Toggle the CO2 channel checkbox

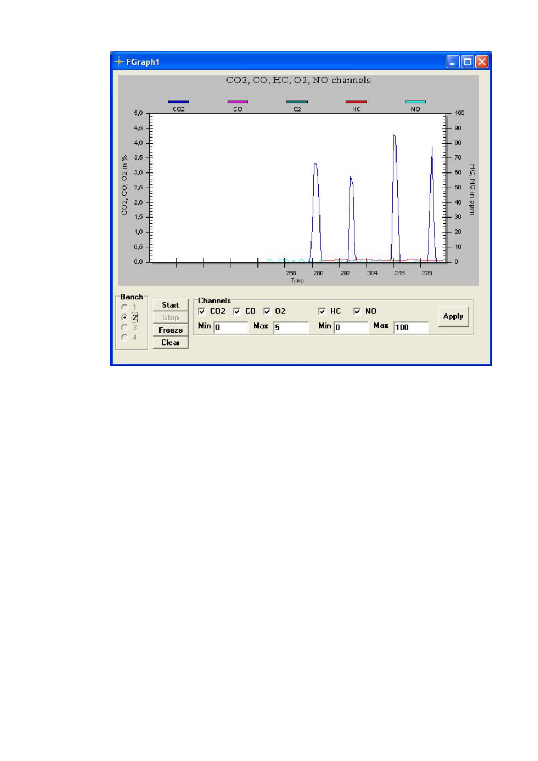202,311
